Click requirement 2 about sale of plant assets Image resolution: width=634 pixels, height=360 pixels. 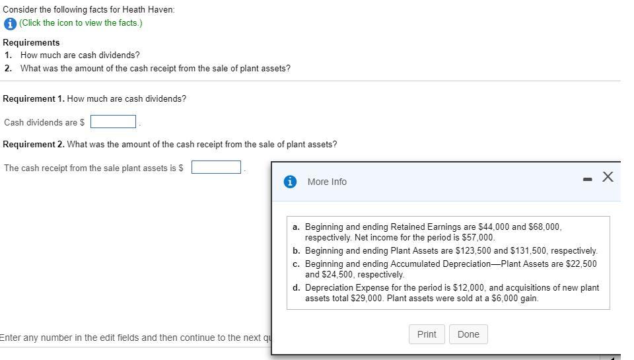coord(155,68)
